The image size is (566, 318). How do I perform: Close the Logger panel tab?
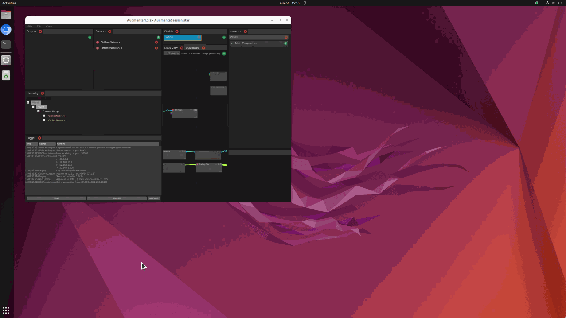point(39,138)
